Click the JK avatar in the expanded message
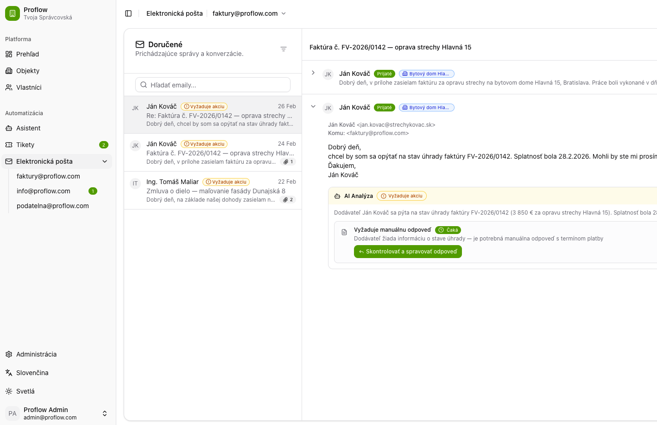 pos(328,108)
